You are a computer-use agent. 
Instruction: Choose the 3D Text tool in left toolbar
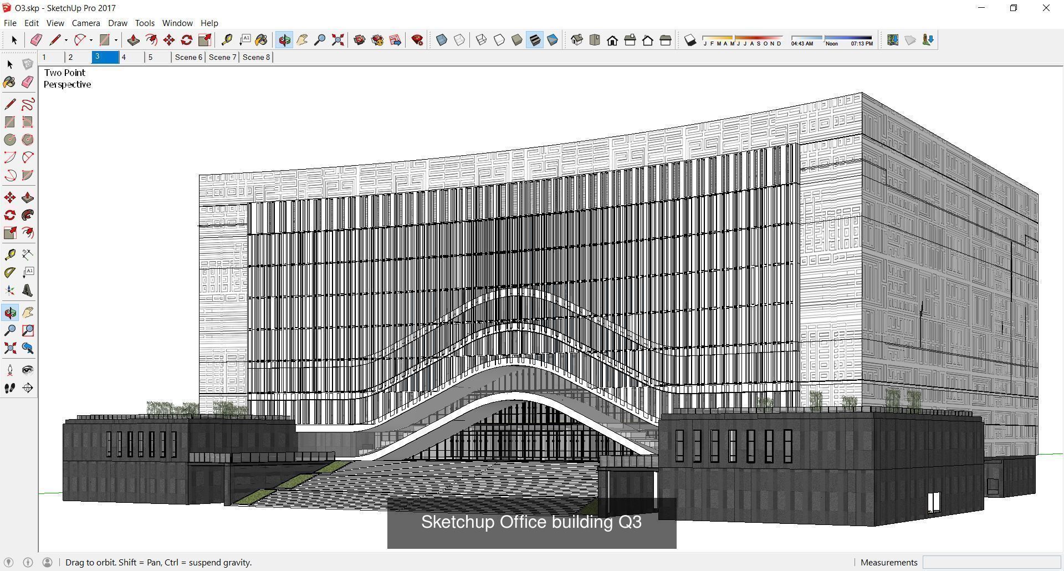[28, 290]
